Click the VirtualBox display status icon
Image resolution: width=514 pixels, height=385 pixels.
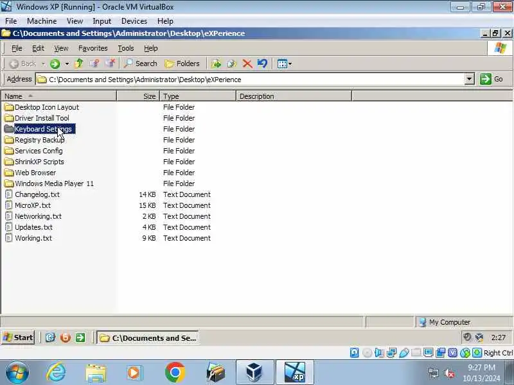point(428,352)
